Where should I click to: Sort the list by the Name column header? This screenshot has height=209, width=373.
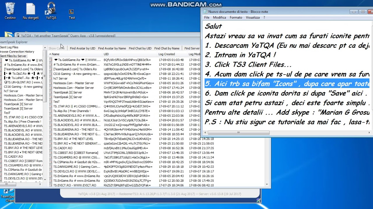click(75, 54)
